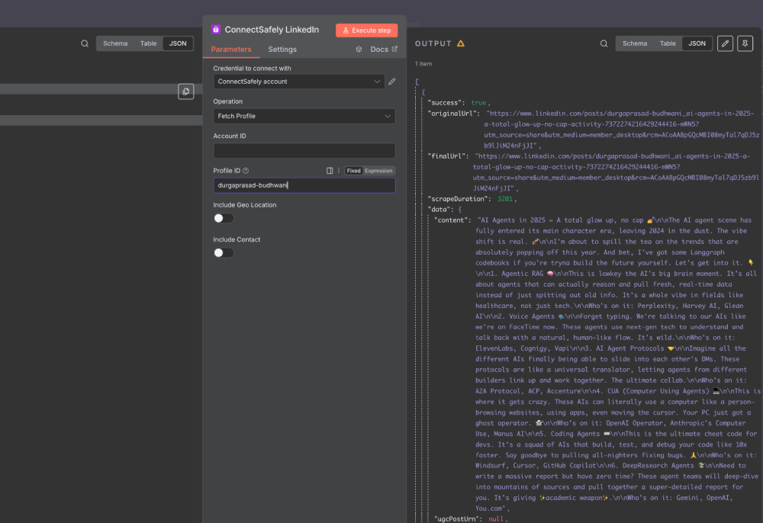Viewport: 763px width, 523px height.
Task: Pin the output data
Action: pos(745,43)
